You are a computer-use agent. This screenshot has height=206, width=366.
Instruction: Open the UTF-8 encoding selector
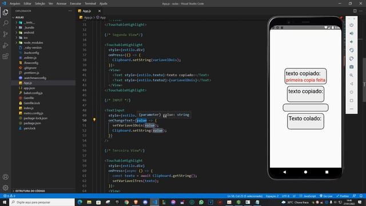click(x=285, y=196)
